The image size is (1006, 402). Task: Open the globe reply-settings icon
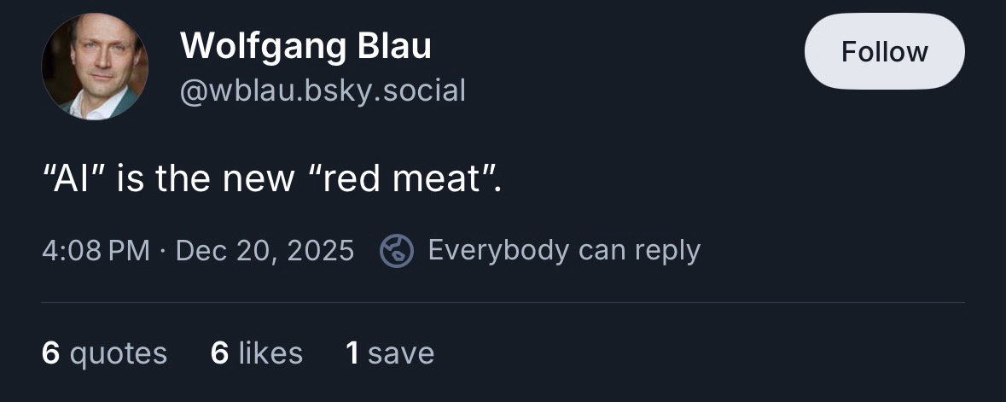[x=396, y=251]
